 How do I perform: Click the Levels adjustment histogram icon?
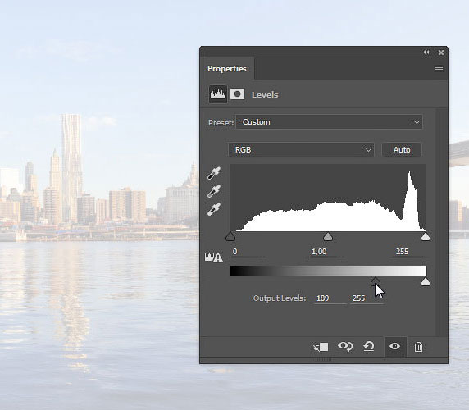point(218,94)
